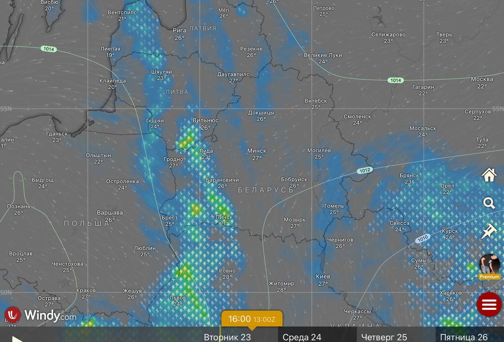Select the Львов city label

(x=178, y=298)
